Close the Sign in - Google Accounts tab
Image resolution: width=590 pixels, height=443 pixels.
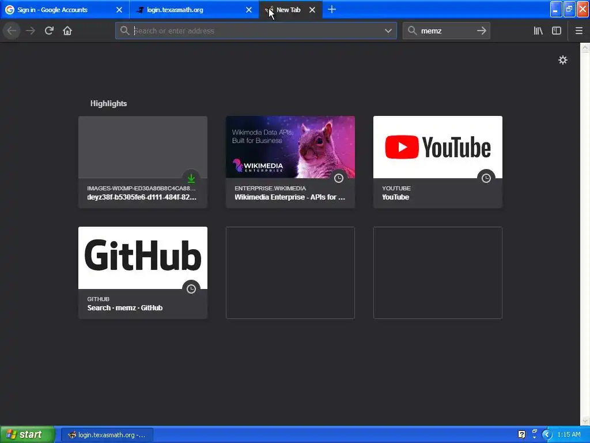pos(119,10)
